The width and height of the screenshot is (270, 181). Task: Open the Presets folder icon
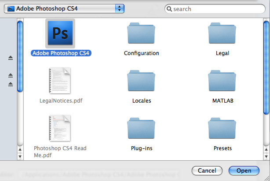[x=222, y=128]
